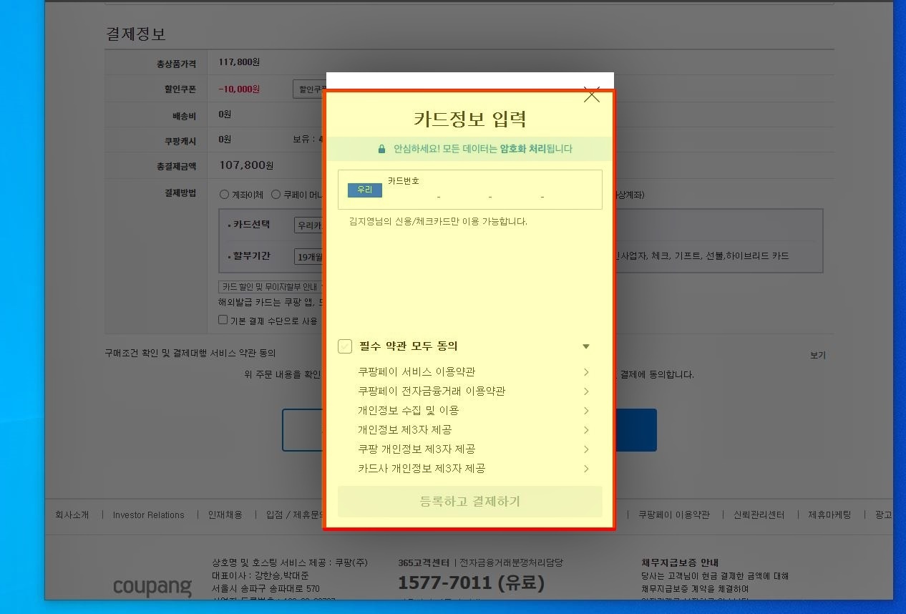Open the 쿠팡페이 이용약관 footer link
906x614 pixels.
pyautogui.click(x=674, y=515)
